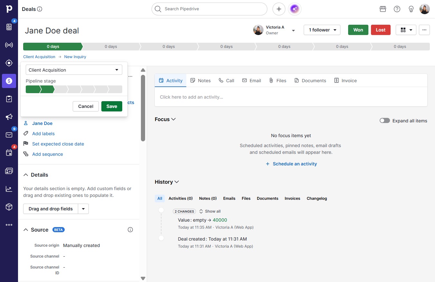Click the Victoria A owner avatar

(x=258, y=30)
